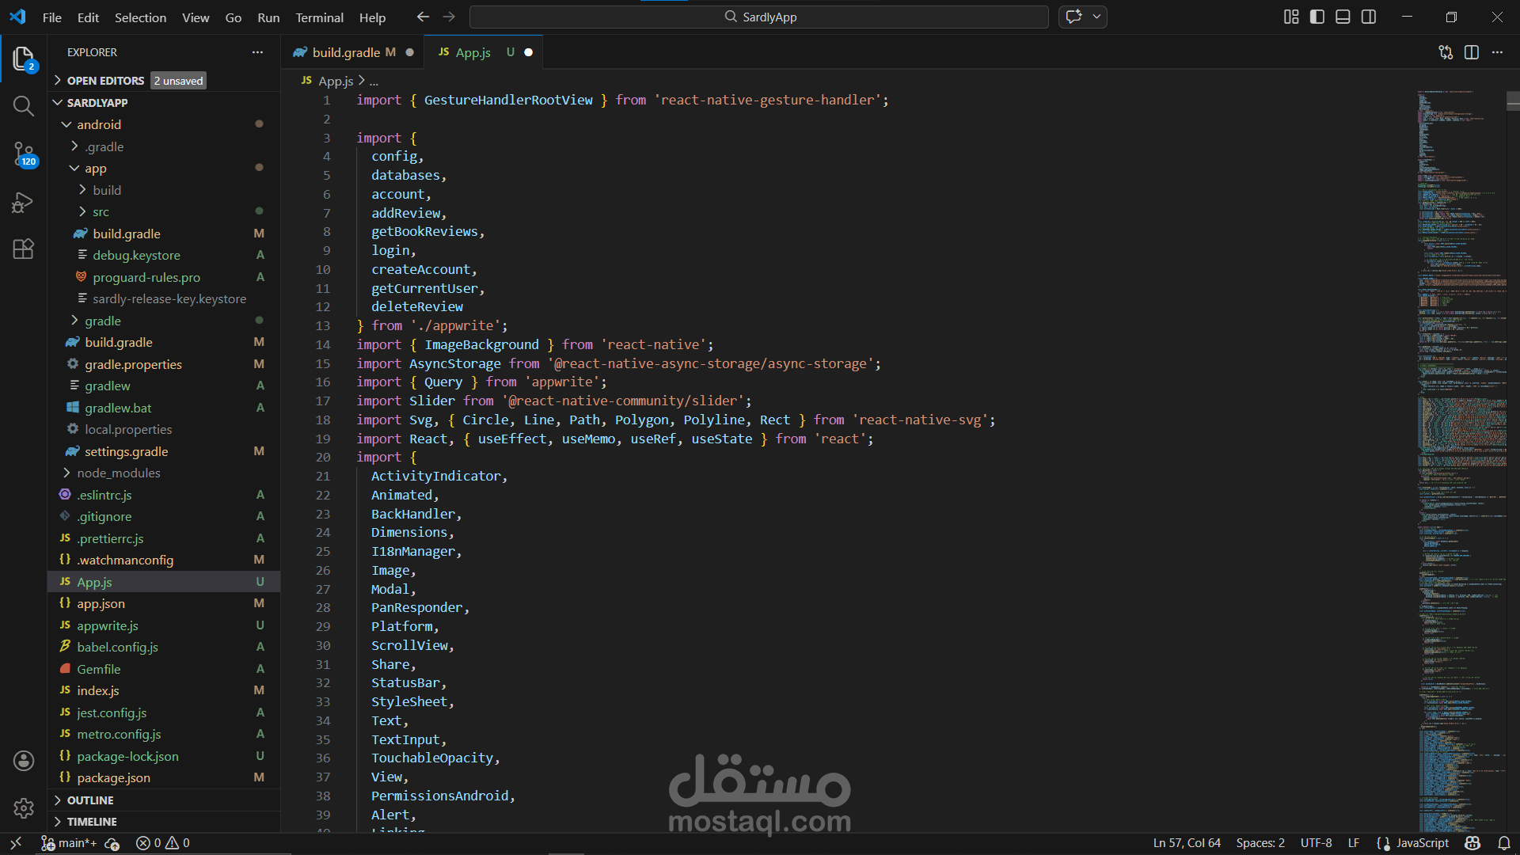
Task: Open the Terminal menu
Action: coord(319,17)
